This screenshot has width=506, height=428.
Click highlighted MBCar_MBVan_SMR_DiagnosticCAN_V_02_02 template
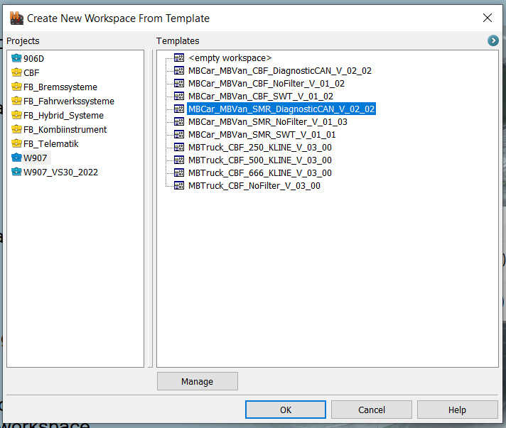click(x=281, y=109)
